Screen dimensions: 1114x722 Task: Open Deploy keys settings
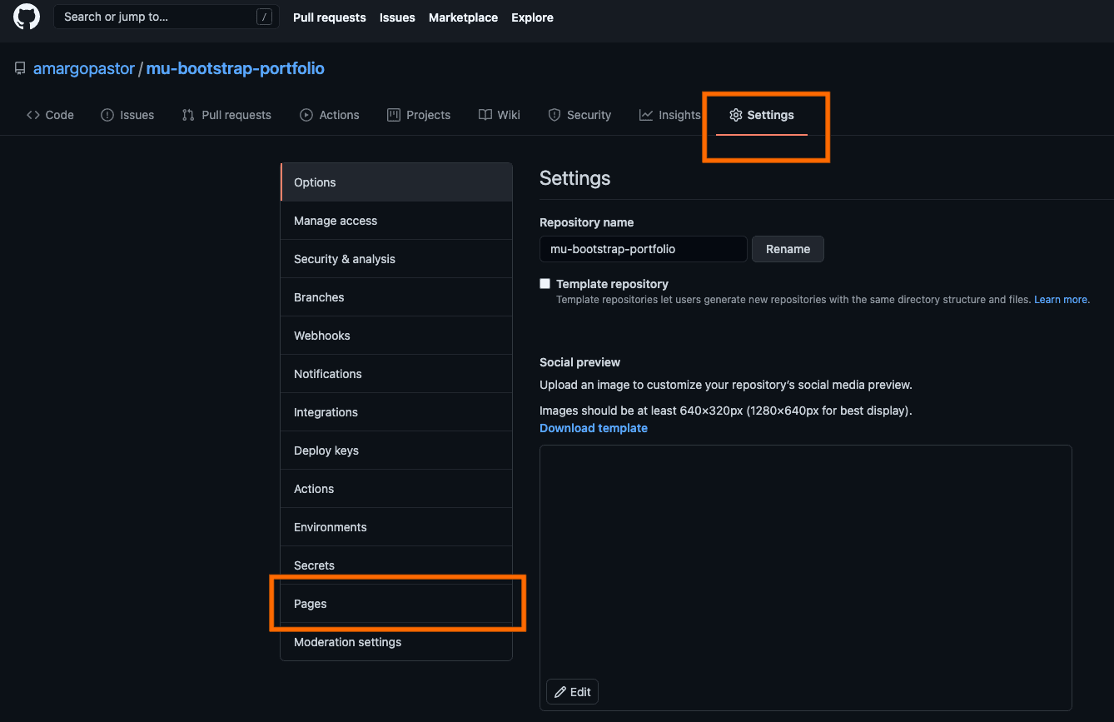[x=396, y=451]
